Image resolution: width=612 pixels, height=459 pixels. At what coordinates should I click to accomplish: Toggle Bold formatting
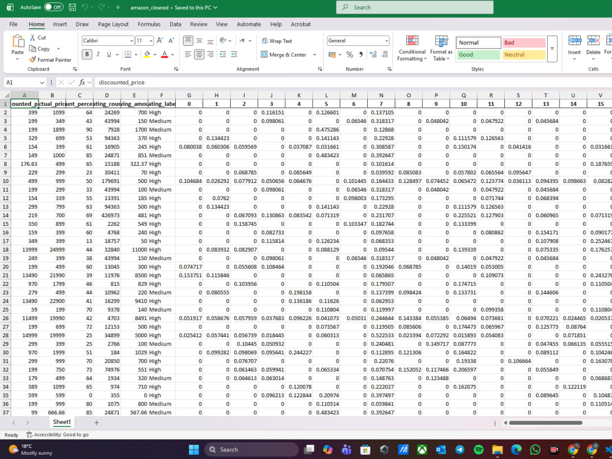click(x=87, y=54)
